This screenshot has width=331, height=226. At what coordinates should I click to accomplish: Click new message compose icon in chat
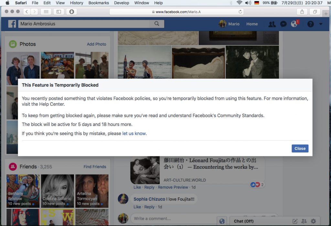pyautogui.click(x=295, y=221)
